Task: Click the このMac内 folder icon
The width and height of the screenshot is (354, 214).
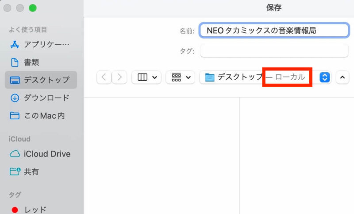Action: [x=15, y=116]
